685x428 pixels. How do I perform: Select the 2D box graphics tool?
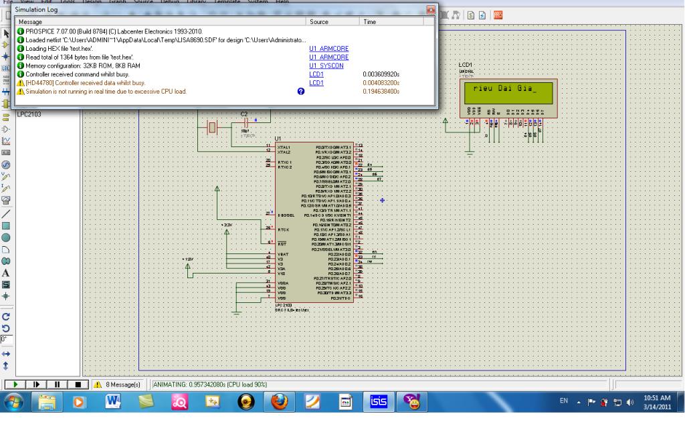(x=6, y=225)
